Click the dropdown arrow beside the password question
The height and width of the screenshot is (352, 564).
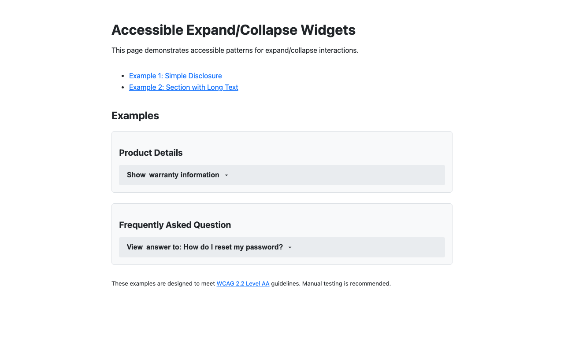point(290,247)
